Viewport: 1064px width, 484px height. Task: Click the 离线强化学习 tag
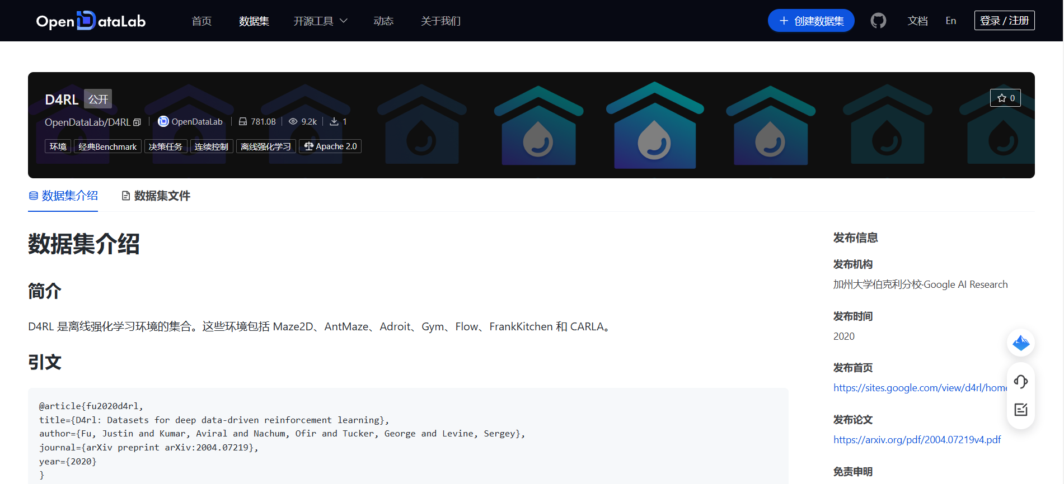266,146
